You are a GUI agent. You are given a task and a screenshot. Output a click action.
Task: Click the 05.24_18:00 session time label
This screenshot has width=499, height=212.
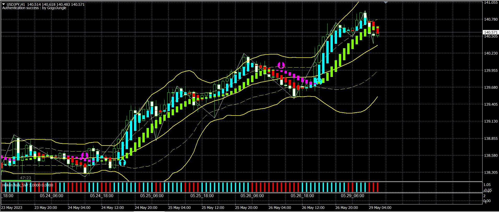(102, 196)
